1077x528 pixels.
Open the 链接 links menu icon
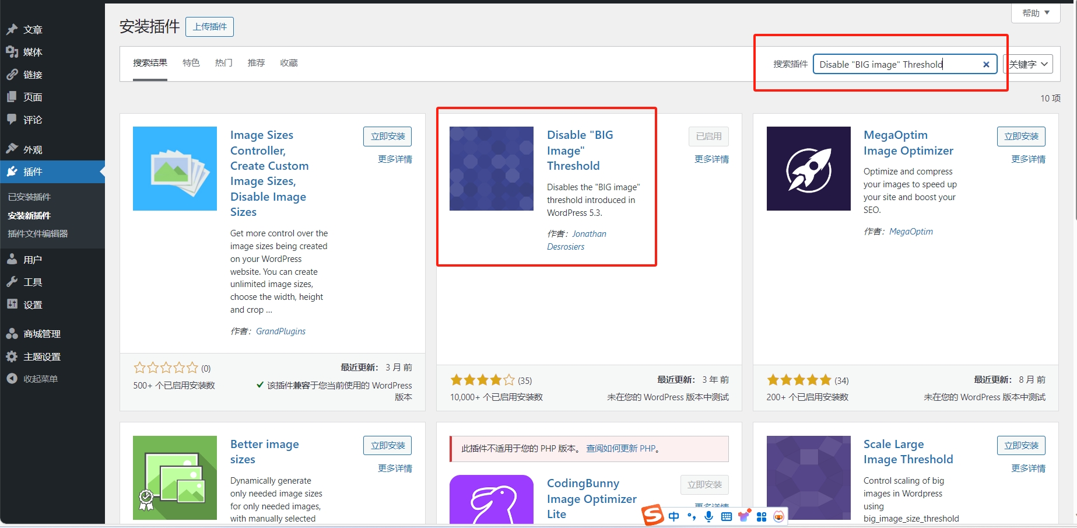(12, 75)
